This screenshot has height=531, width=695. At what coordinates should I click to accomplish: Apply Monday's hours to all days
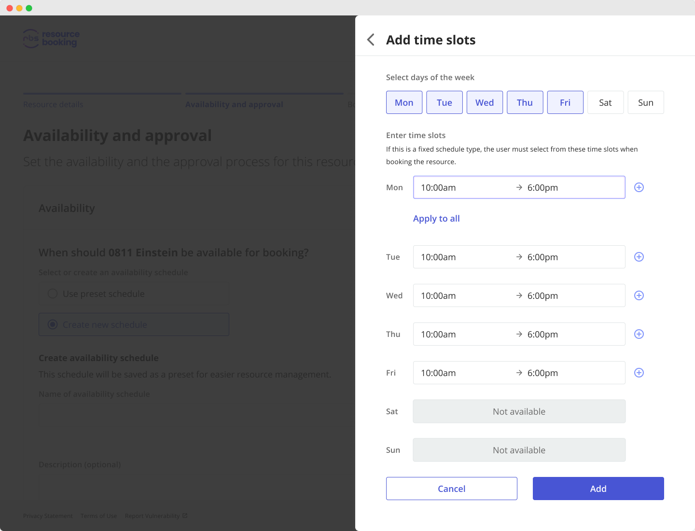(436, 218)
